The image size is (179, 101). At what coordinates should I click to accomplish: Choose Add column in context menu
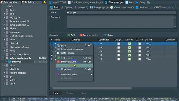pos(75,58)
